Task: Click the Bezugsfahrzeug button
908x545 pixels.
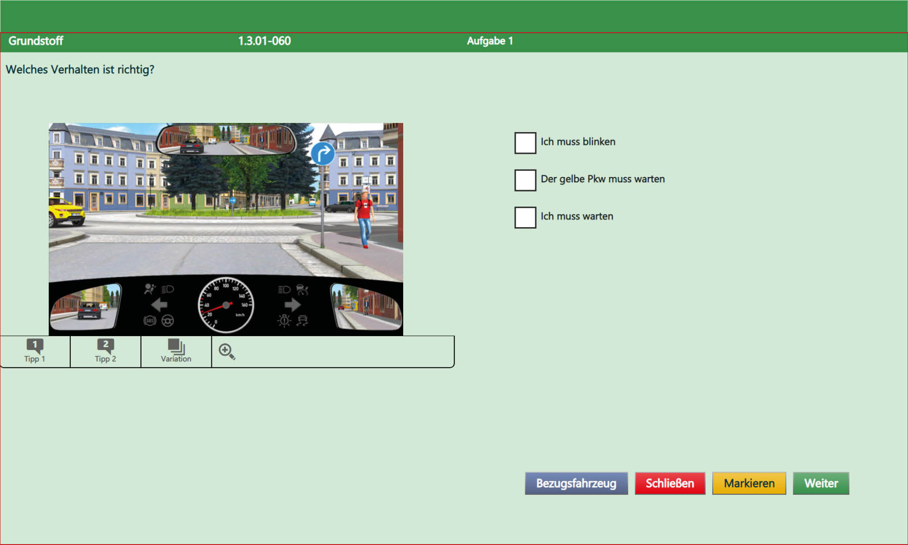Action: (x=576, y=483)
